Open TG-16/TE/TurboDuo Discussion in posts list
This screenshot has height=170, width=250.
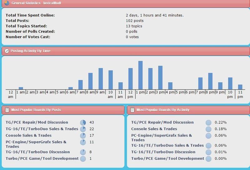click(38, 152)
